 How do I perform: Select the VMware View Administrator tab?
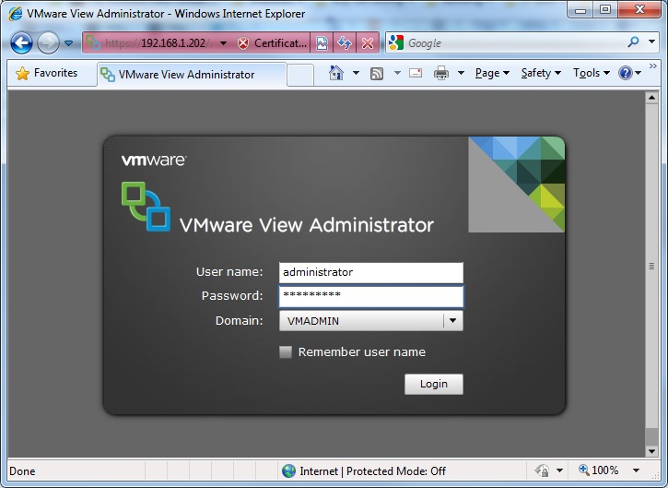[x=192, y=75]
